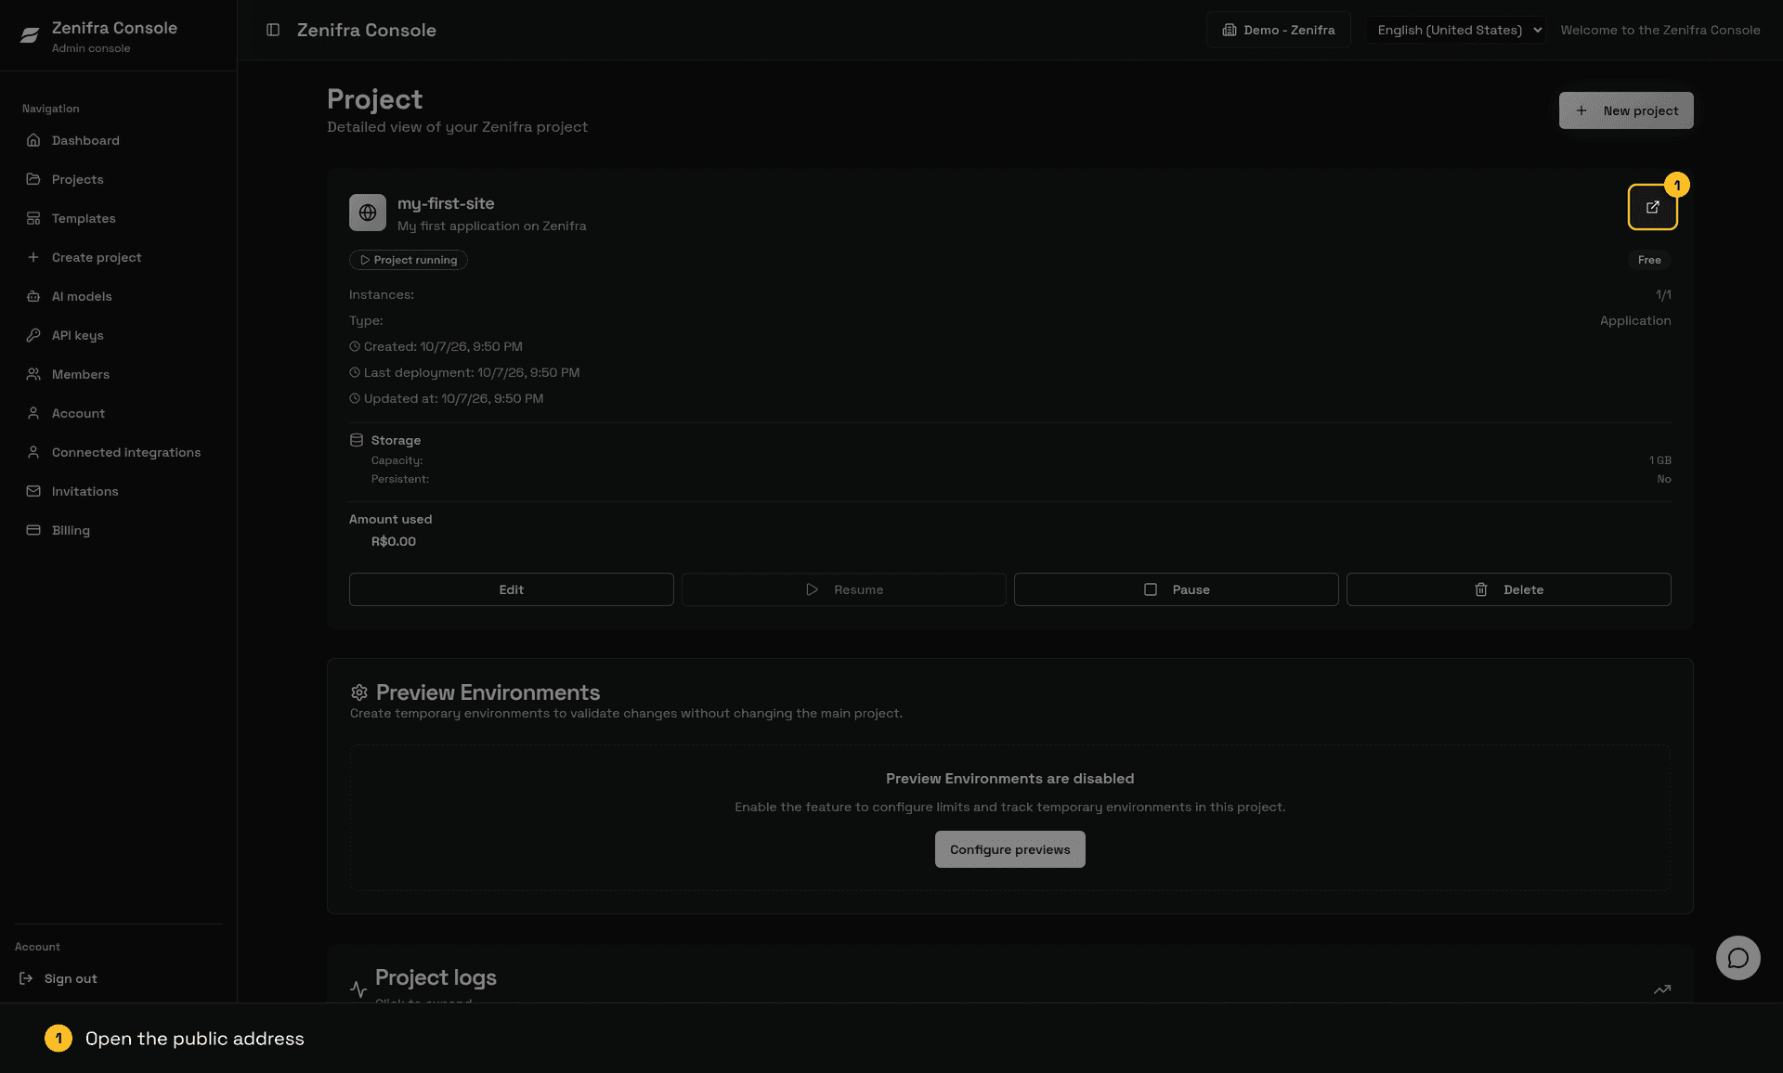Expand logs via the trend arrow icon

tap(1662, 989)
